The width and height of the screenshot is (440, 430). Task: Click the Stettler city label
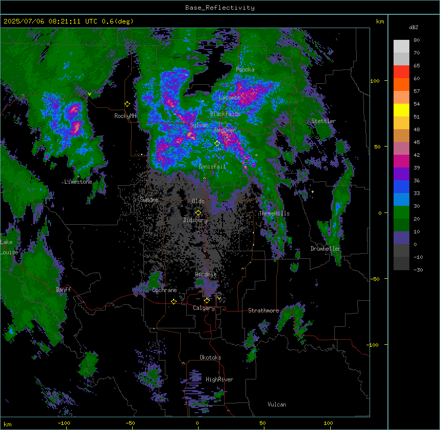324,121
